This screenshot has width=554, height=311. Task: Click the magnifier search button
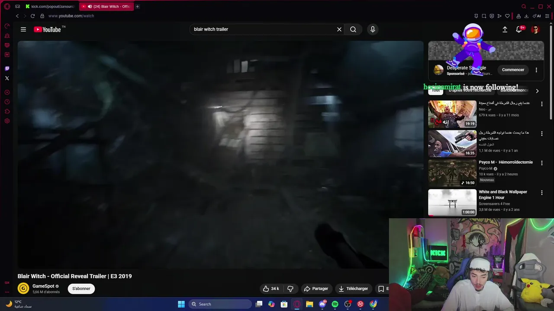coord(353,29)
